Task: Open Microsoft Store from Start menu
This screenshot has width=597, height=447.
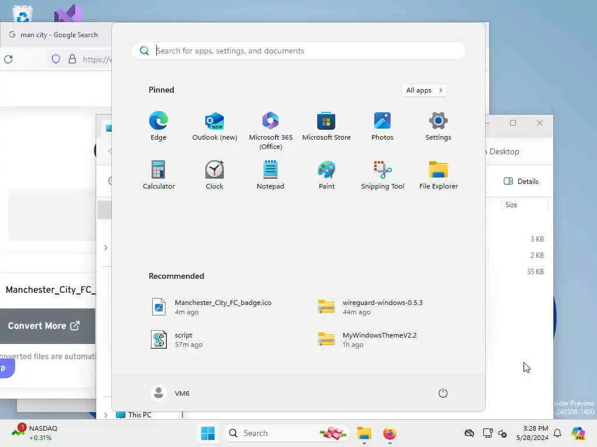Action: pos(326,126)
